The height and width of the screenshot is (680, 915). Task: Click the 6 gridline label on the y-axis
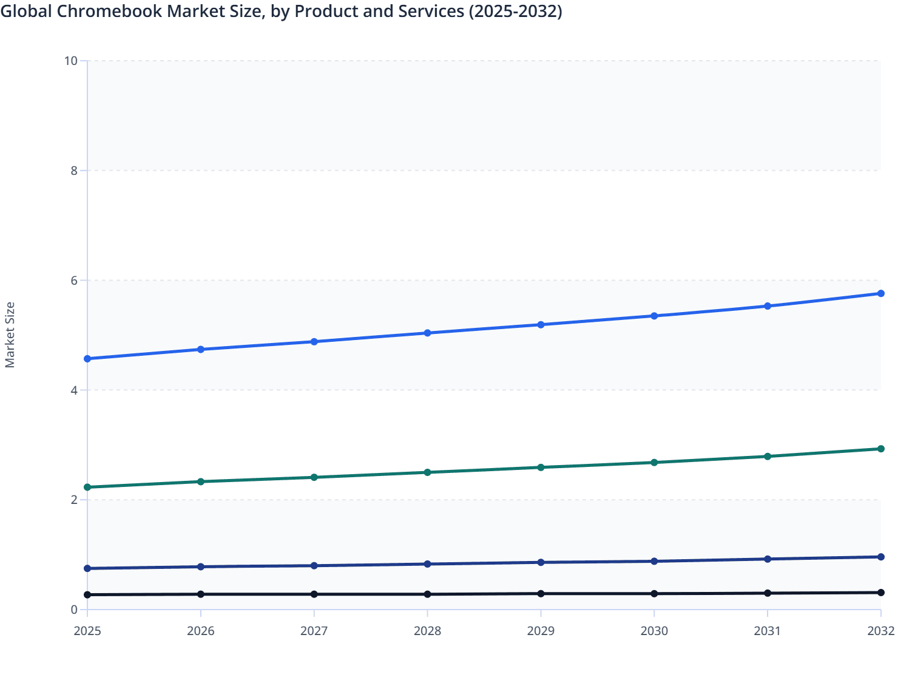point(75,280)
